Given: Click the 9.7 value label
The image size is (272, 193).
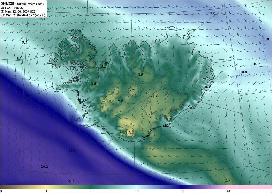Looking at the screenshot, I should coord(25,42).
